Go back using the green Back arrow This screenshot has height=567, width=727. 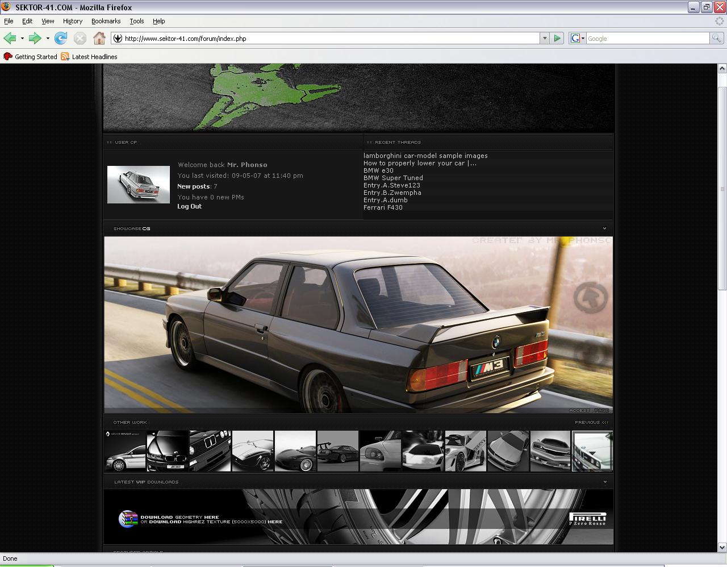[10, 38]
